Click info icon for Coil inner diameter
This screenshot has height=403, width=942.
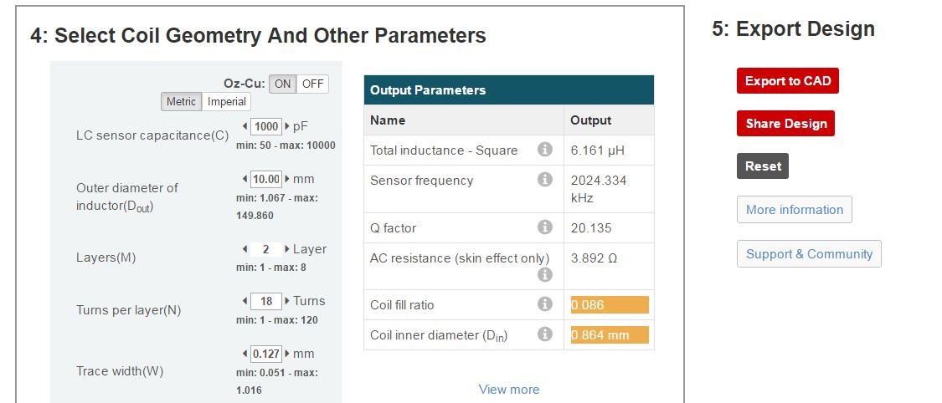click(x=545, y=334)
